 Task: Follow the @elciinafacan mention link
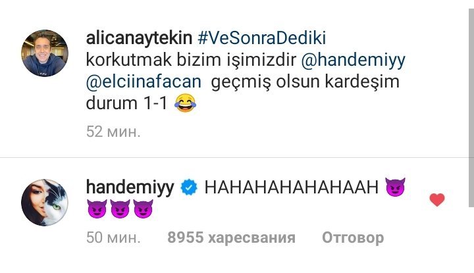144,82
